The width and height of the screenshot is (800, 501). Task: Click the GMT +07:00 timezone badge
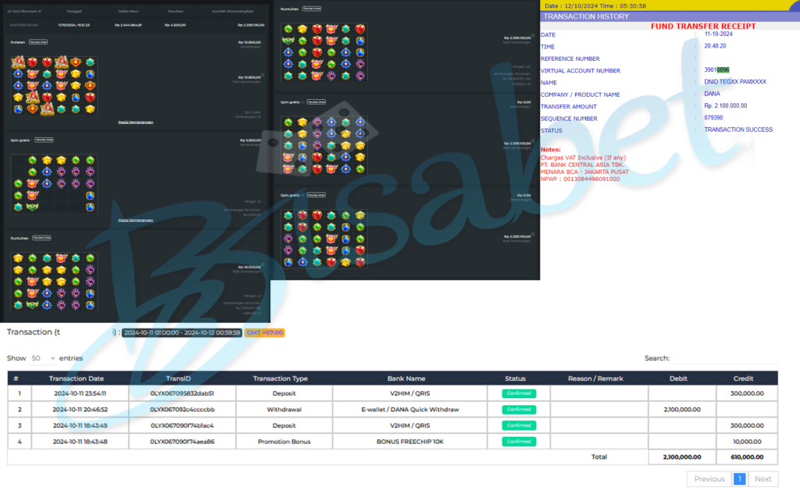click(264, 332)
